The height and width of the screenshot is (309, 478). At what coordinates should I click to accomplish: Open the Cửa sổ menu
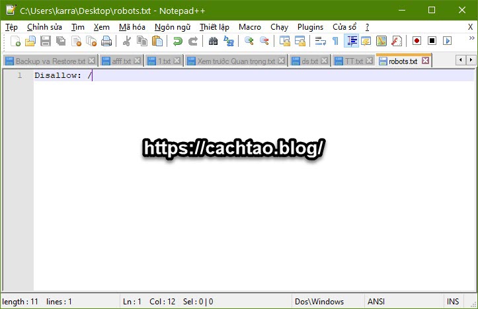[x=344, y=27]
